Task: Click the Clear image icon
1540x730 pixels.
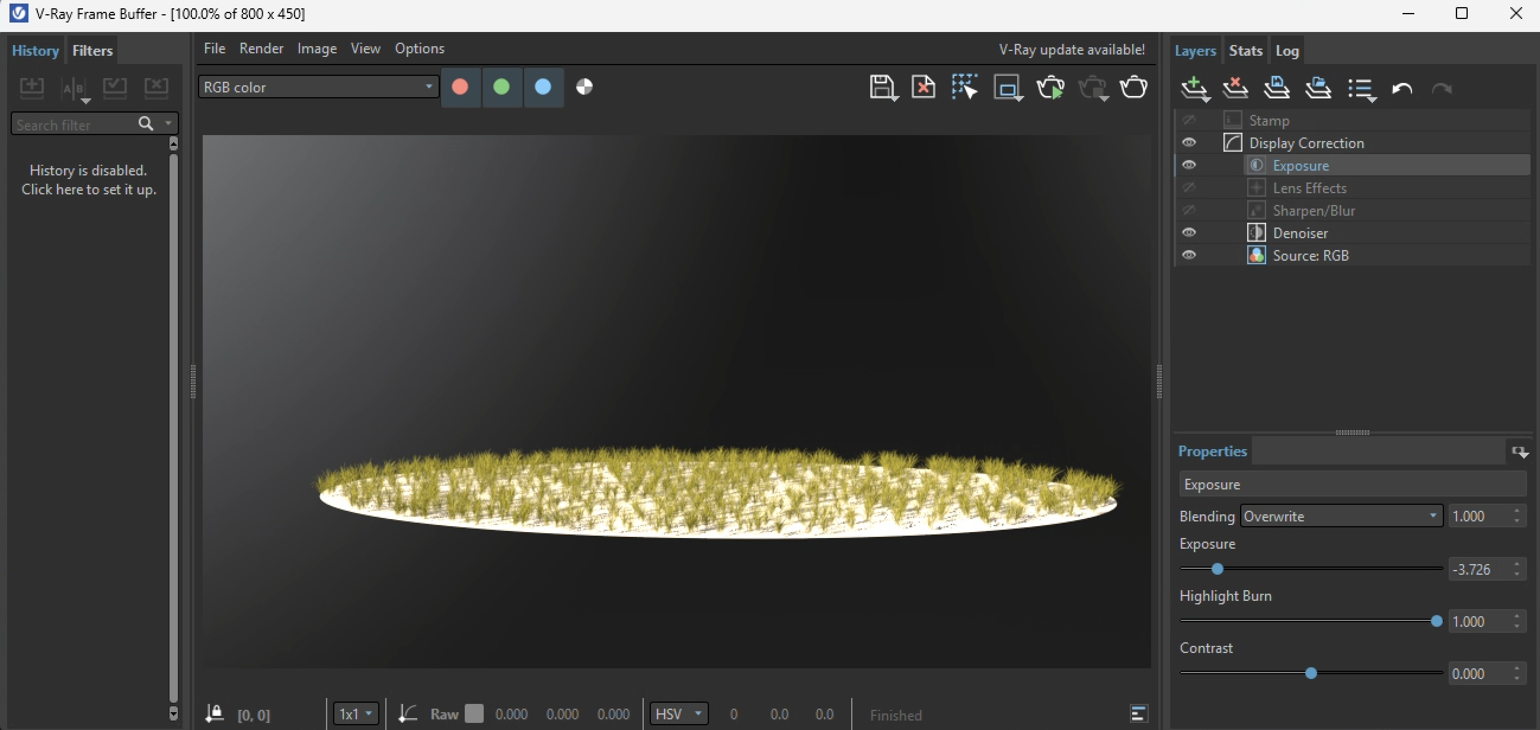Action: coord(924,87)
